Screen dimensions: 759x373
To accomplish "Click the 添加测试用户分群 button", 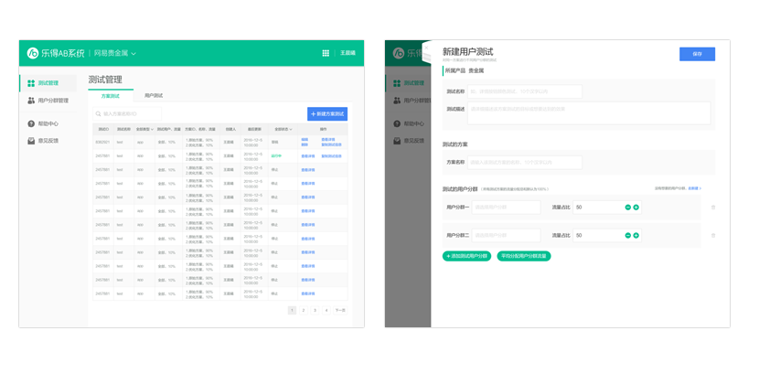I will pyautogui.click(x=466, y=256).
